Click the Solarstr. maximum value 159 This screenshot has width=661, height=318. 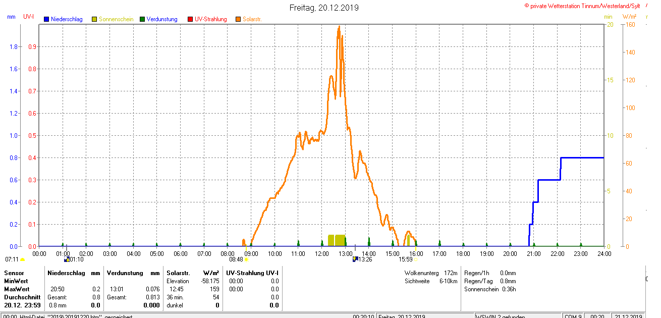pos(214,289)
